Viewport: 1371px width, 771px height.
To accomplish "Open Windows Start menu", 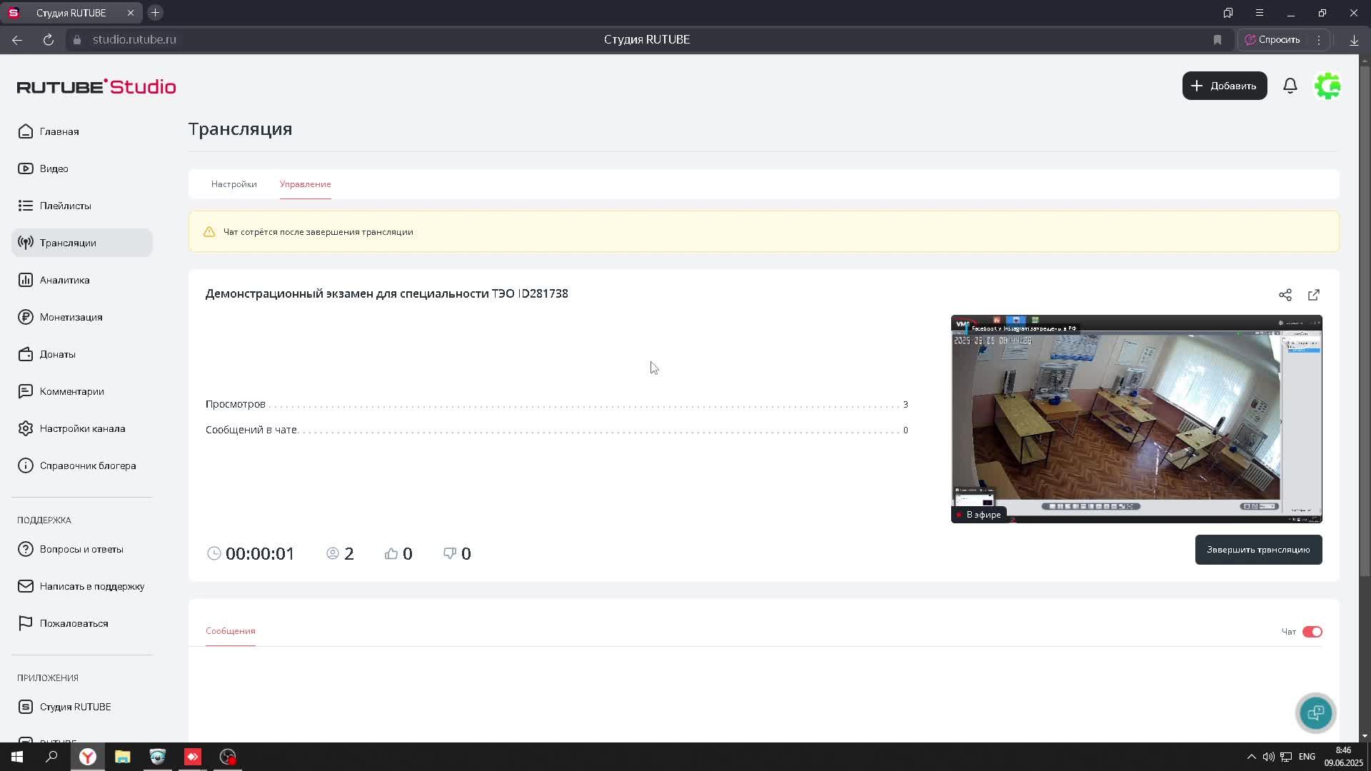I will pyautogui.click(x=17, y=757).
